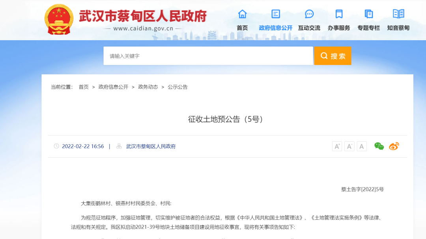Share article via WeChat icon
The image size is (426, 239).
click(x=379, y=146)
